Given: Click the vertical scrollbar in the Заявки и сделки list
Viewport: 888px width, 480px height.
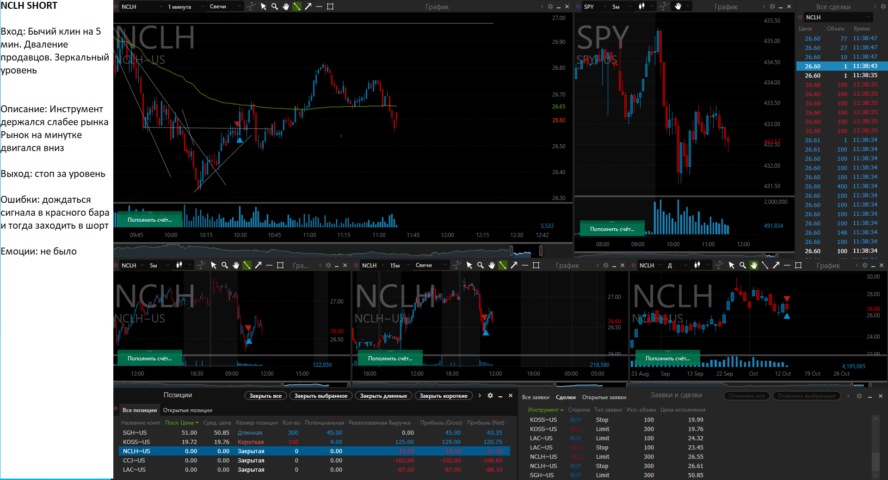Looking at the screenshot, I should (x=875, y=446).
